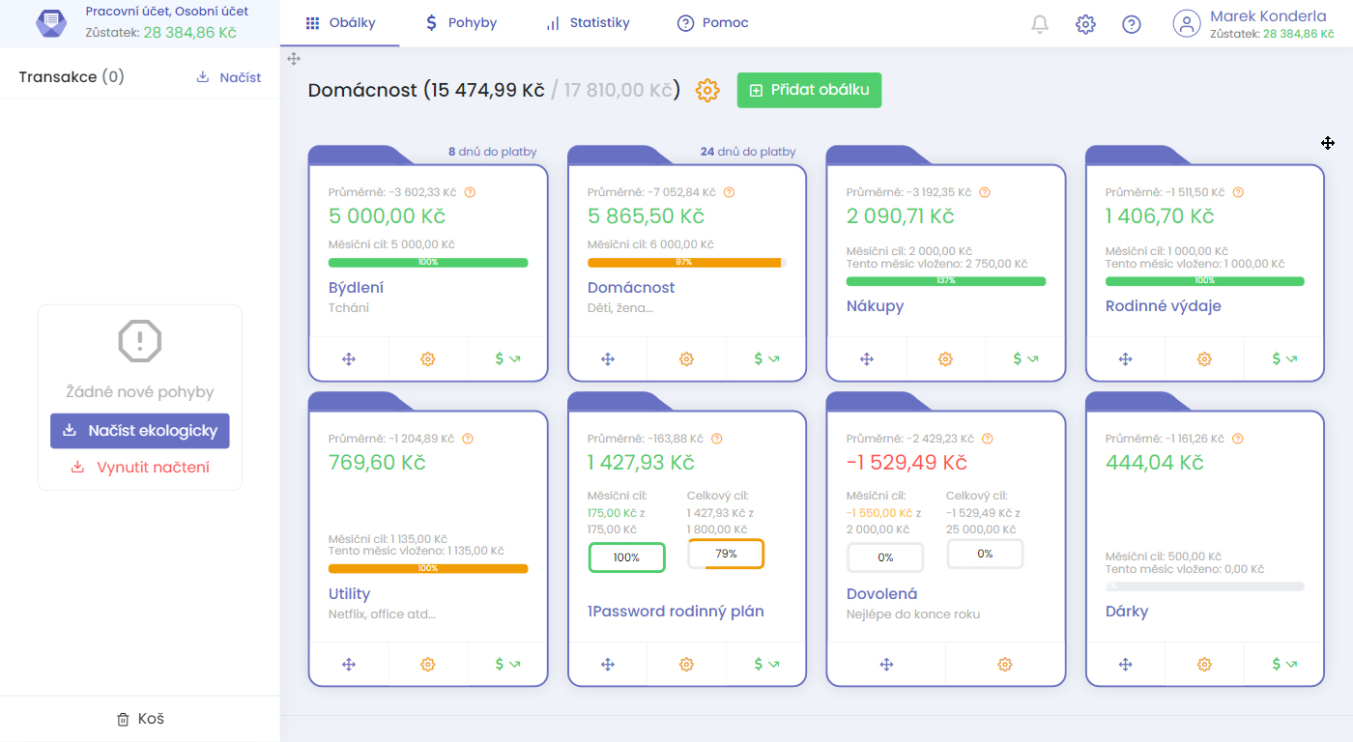Click the orange gear next to Domácnost heading
This screenshot has width=1353, height=742.
(x=707, y=91)
